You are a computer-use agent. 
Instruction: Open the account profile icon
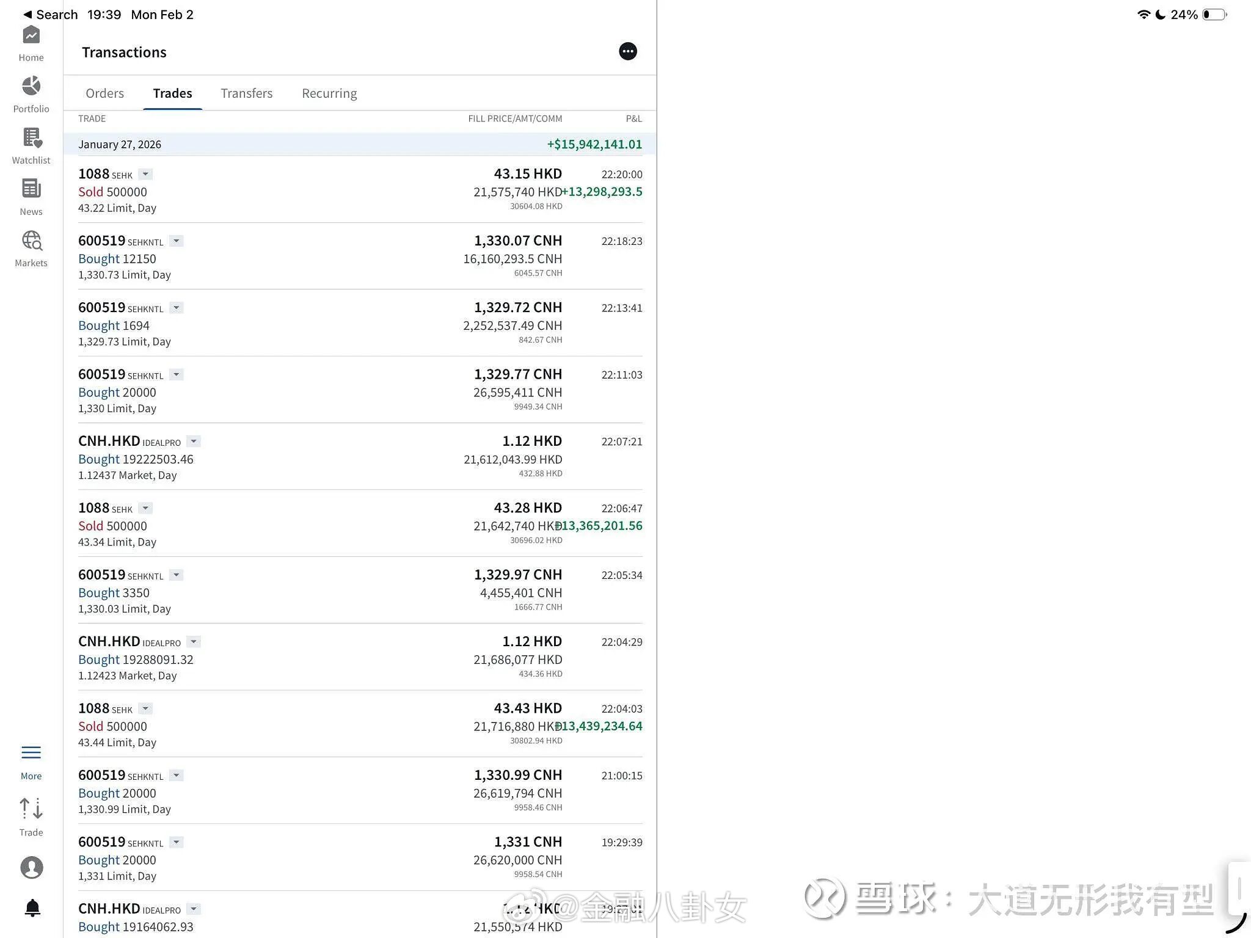32,867
